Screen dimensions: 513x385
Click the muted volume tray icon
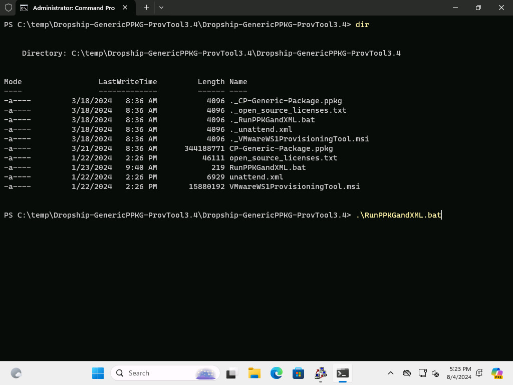435,373
